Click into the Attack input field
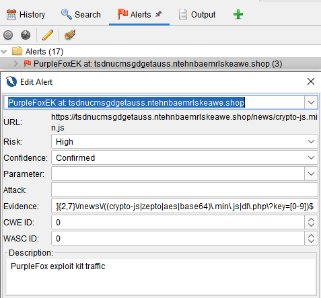321x298 pixels. click(184, 190)
